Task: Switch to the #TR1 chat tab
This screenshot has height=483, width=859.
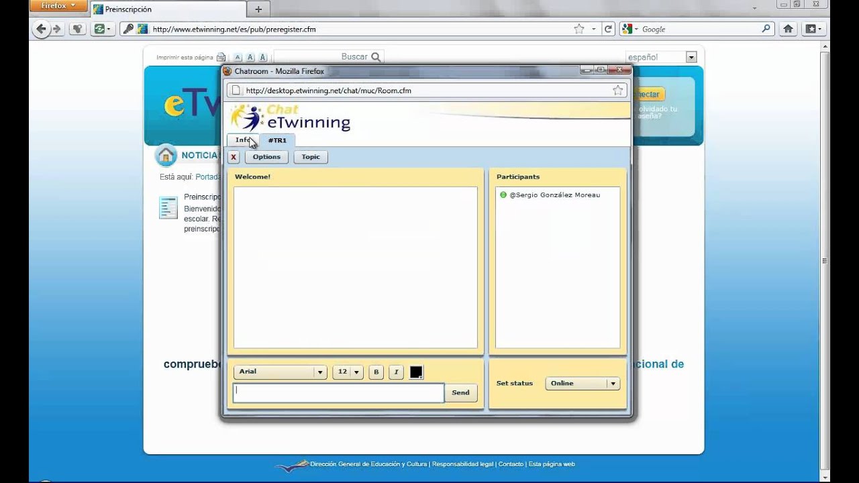Action: pos(277,140)
